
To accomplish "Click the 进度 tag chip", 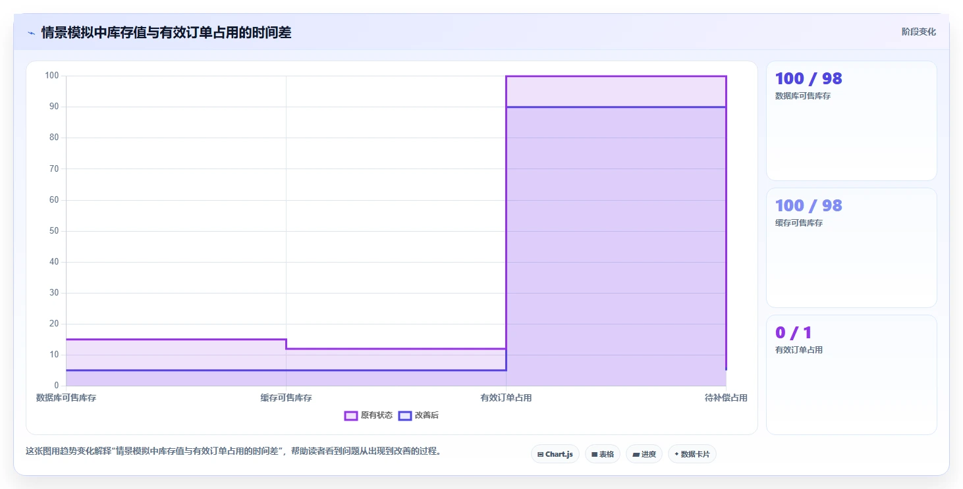I will [x=644, y=454].
